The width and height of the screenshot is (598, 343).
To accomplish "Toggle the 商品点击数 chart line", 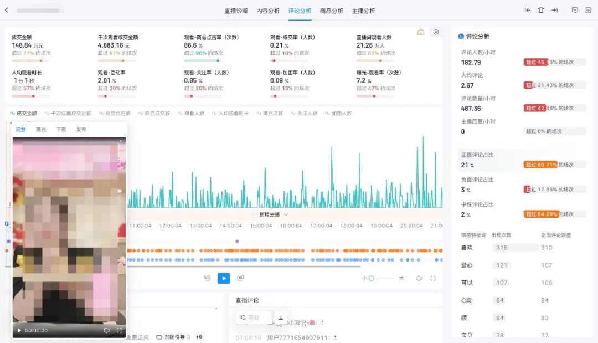I will pos(115,113).
